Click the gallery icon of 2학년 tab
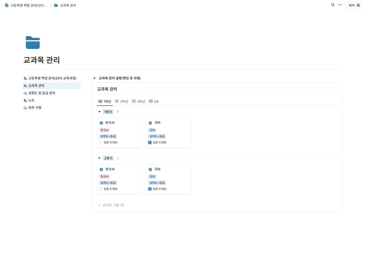Screen dimensions: 365x265 117,101
